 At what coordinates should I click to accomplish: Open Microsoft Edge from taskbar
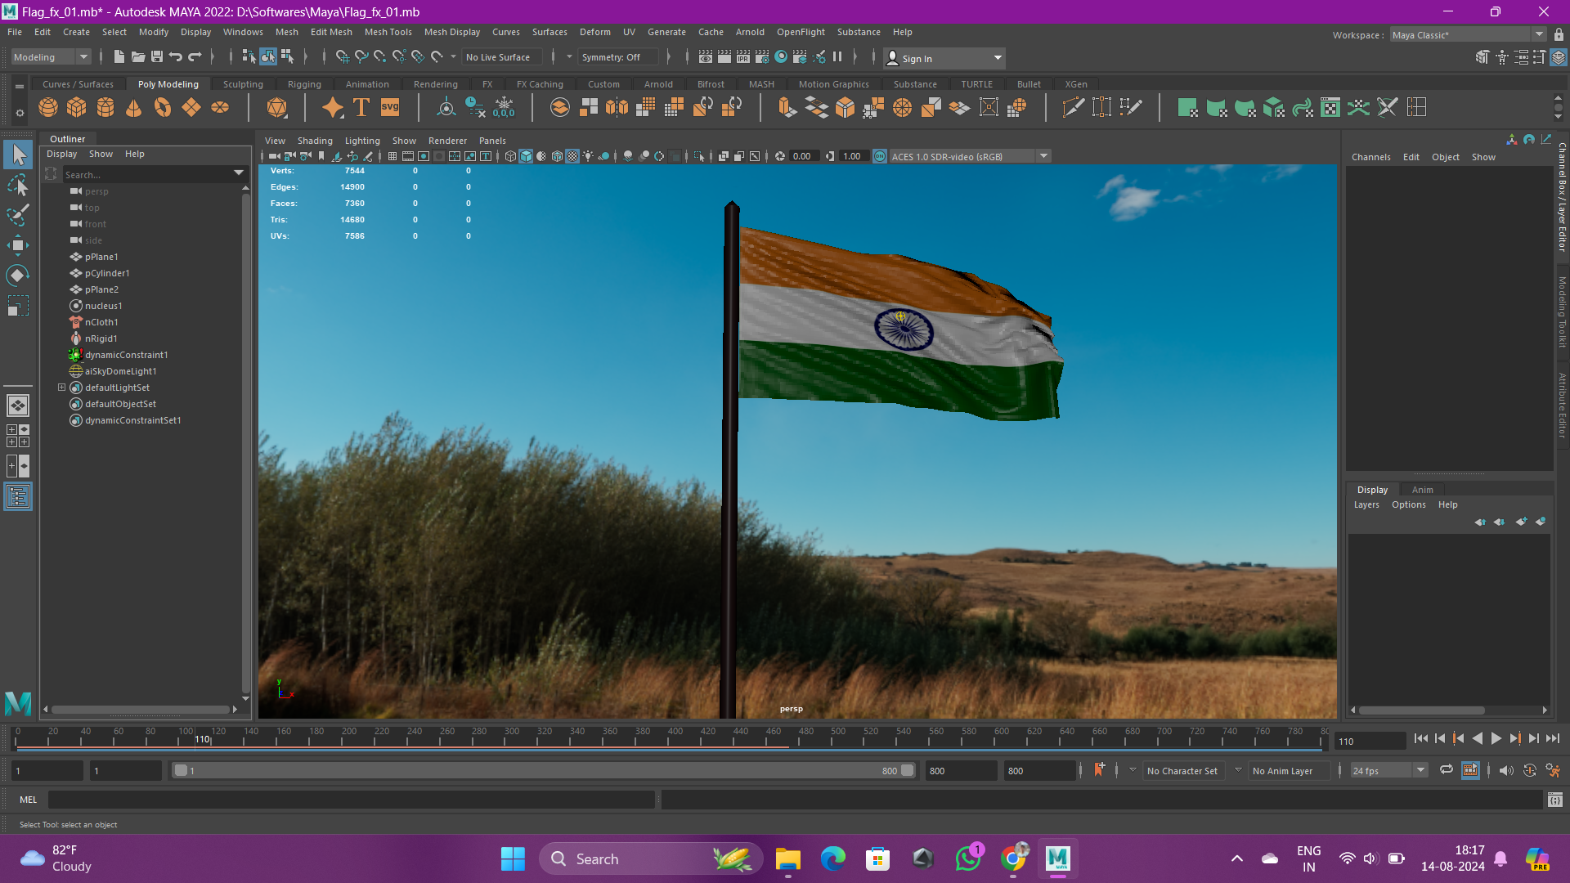tap(832, 858)
